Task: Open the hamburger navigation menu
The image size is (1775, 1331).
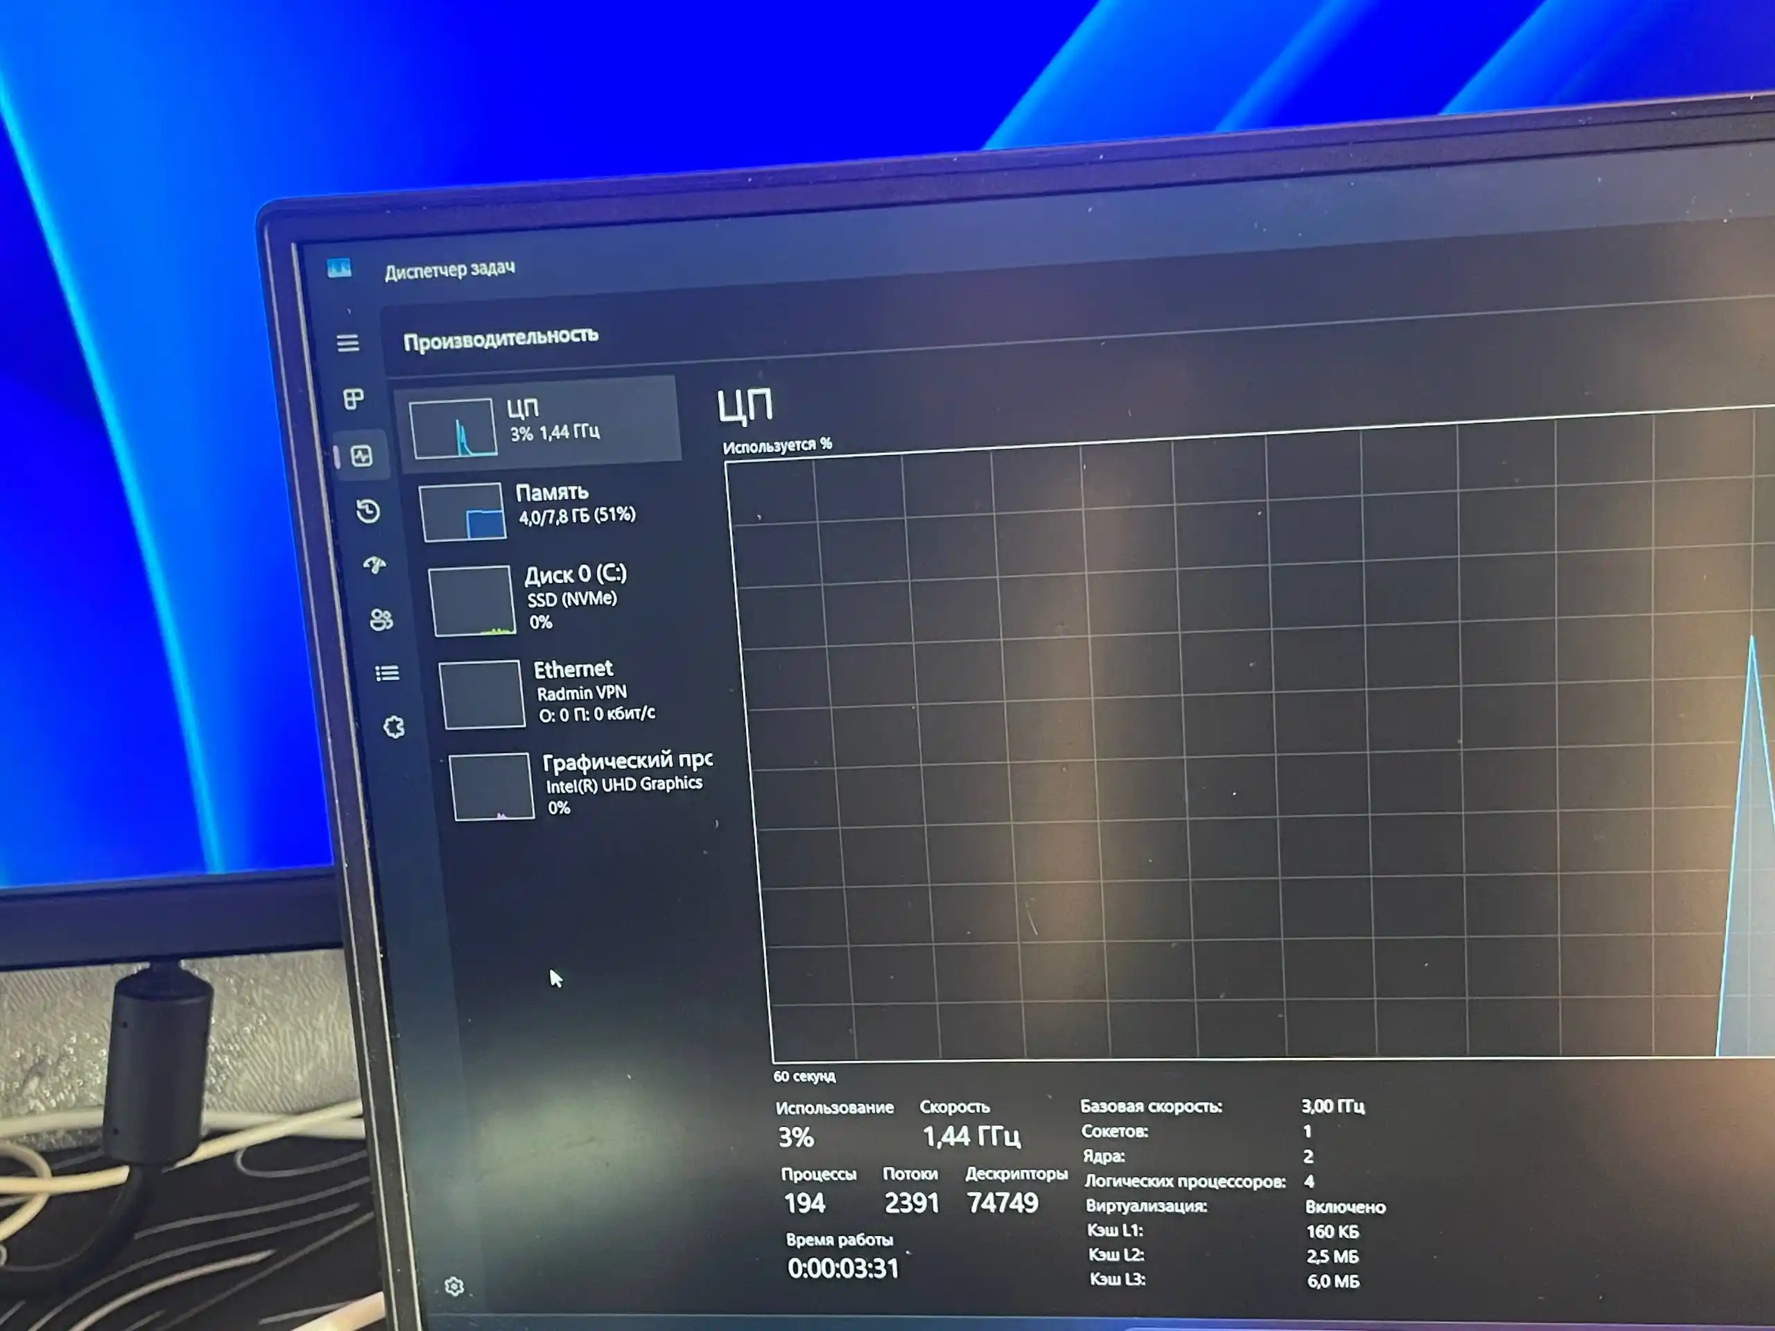Action: point(347,343)
